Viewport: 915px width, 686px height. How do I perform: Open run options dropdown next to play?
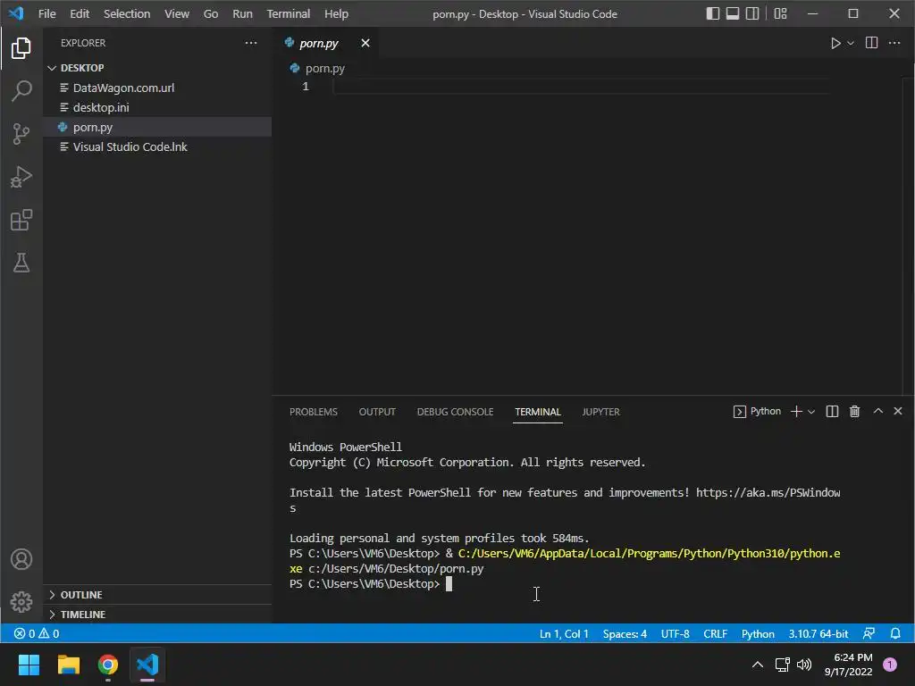pyautogui.click(x=851, y=43)
